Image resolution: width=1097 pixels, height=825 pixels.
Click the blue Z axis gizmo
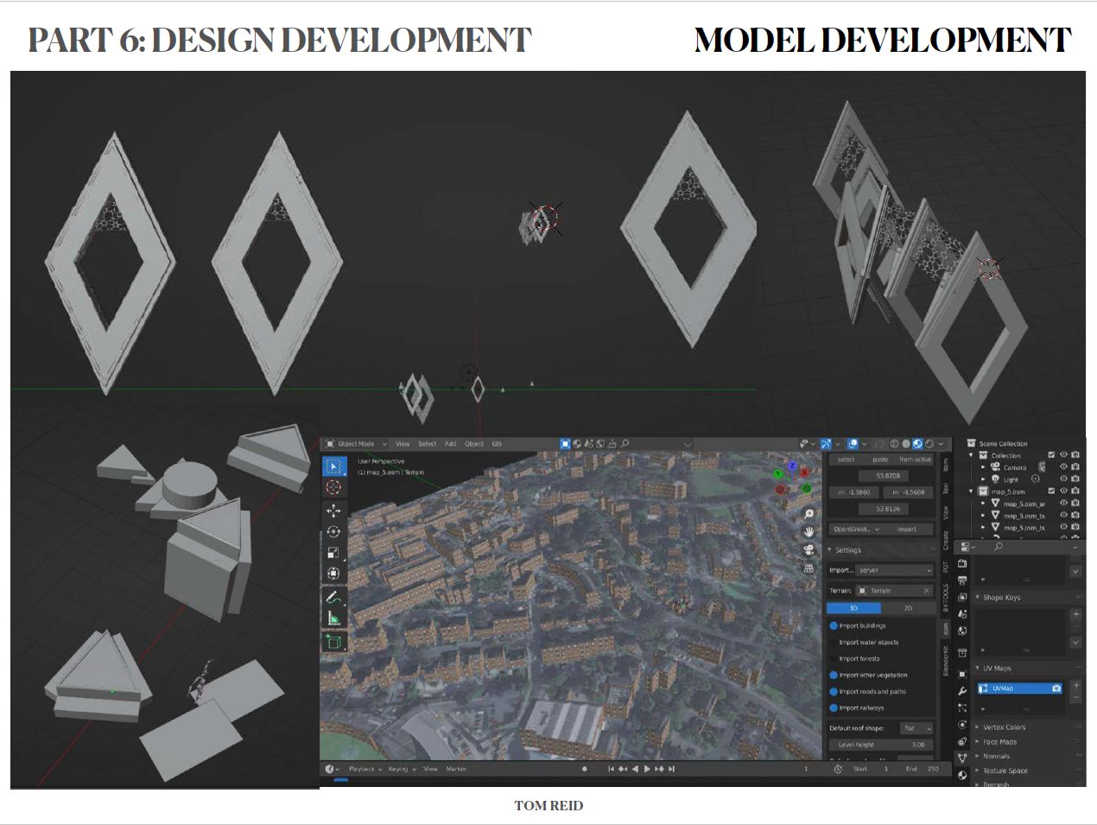tap(791, 466)
